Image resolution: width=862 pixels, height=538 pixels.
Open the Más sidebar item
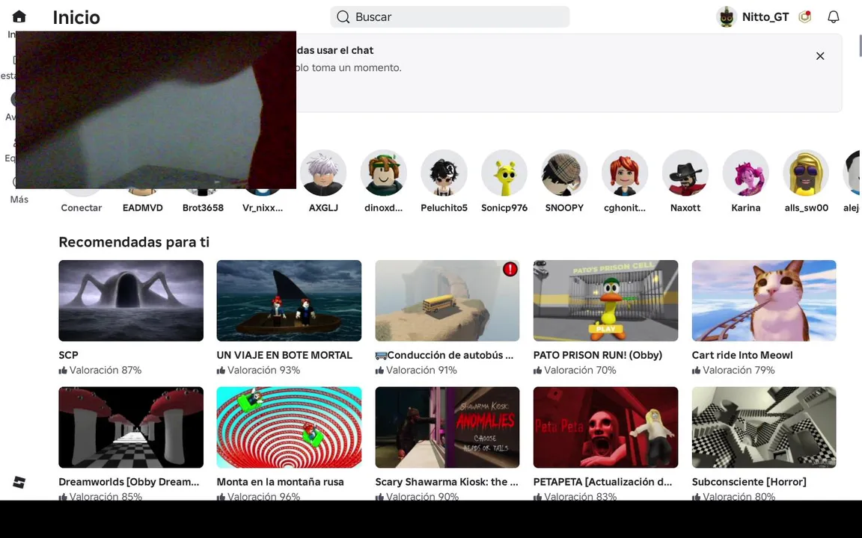[x=19, y=200]
